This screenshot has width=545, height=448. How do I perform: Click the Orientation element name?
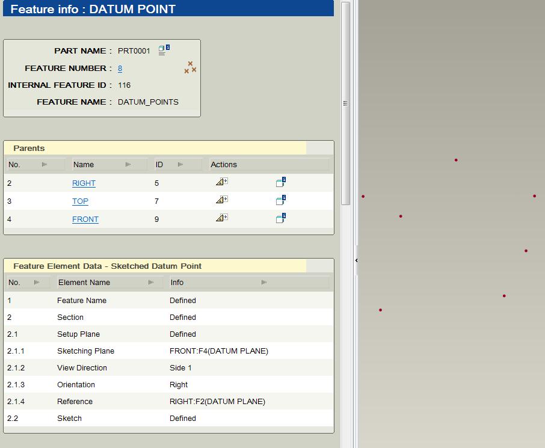pyautogui.click(x=76, y=385)
